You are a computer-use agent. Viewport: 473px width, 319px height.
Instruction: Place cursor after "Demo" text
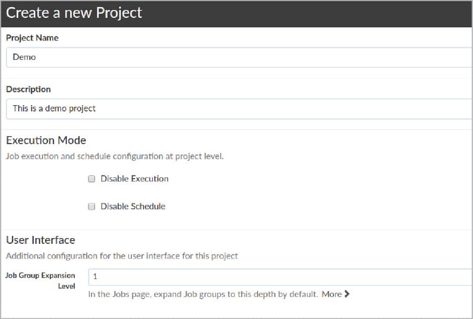click(36, 57)
